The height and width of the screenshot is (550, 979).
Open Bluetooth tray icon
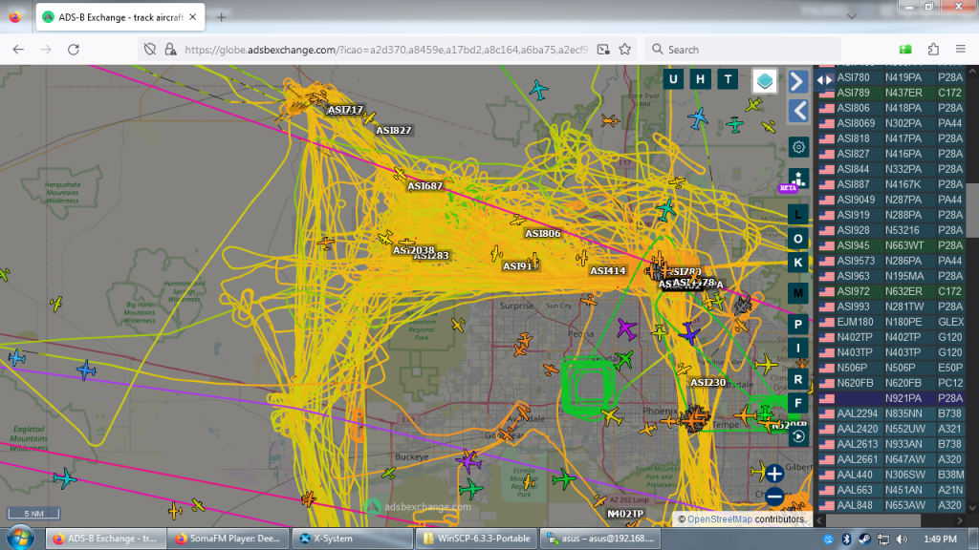click(x=847, y=539)
